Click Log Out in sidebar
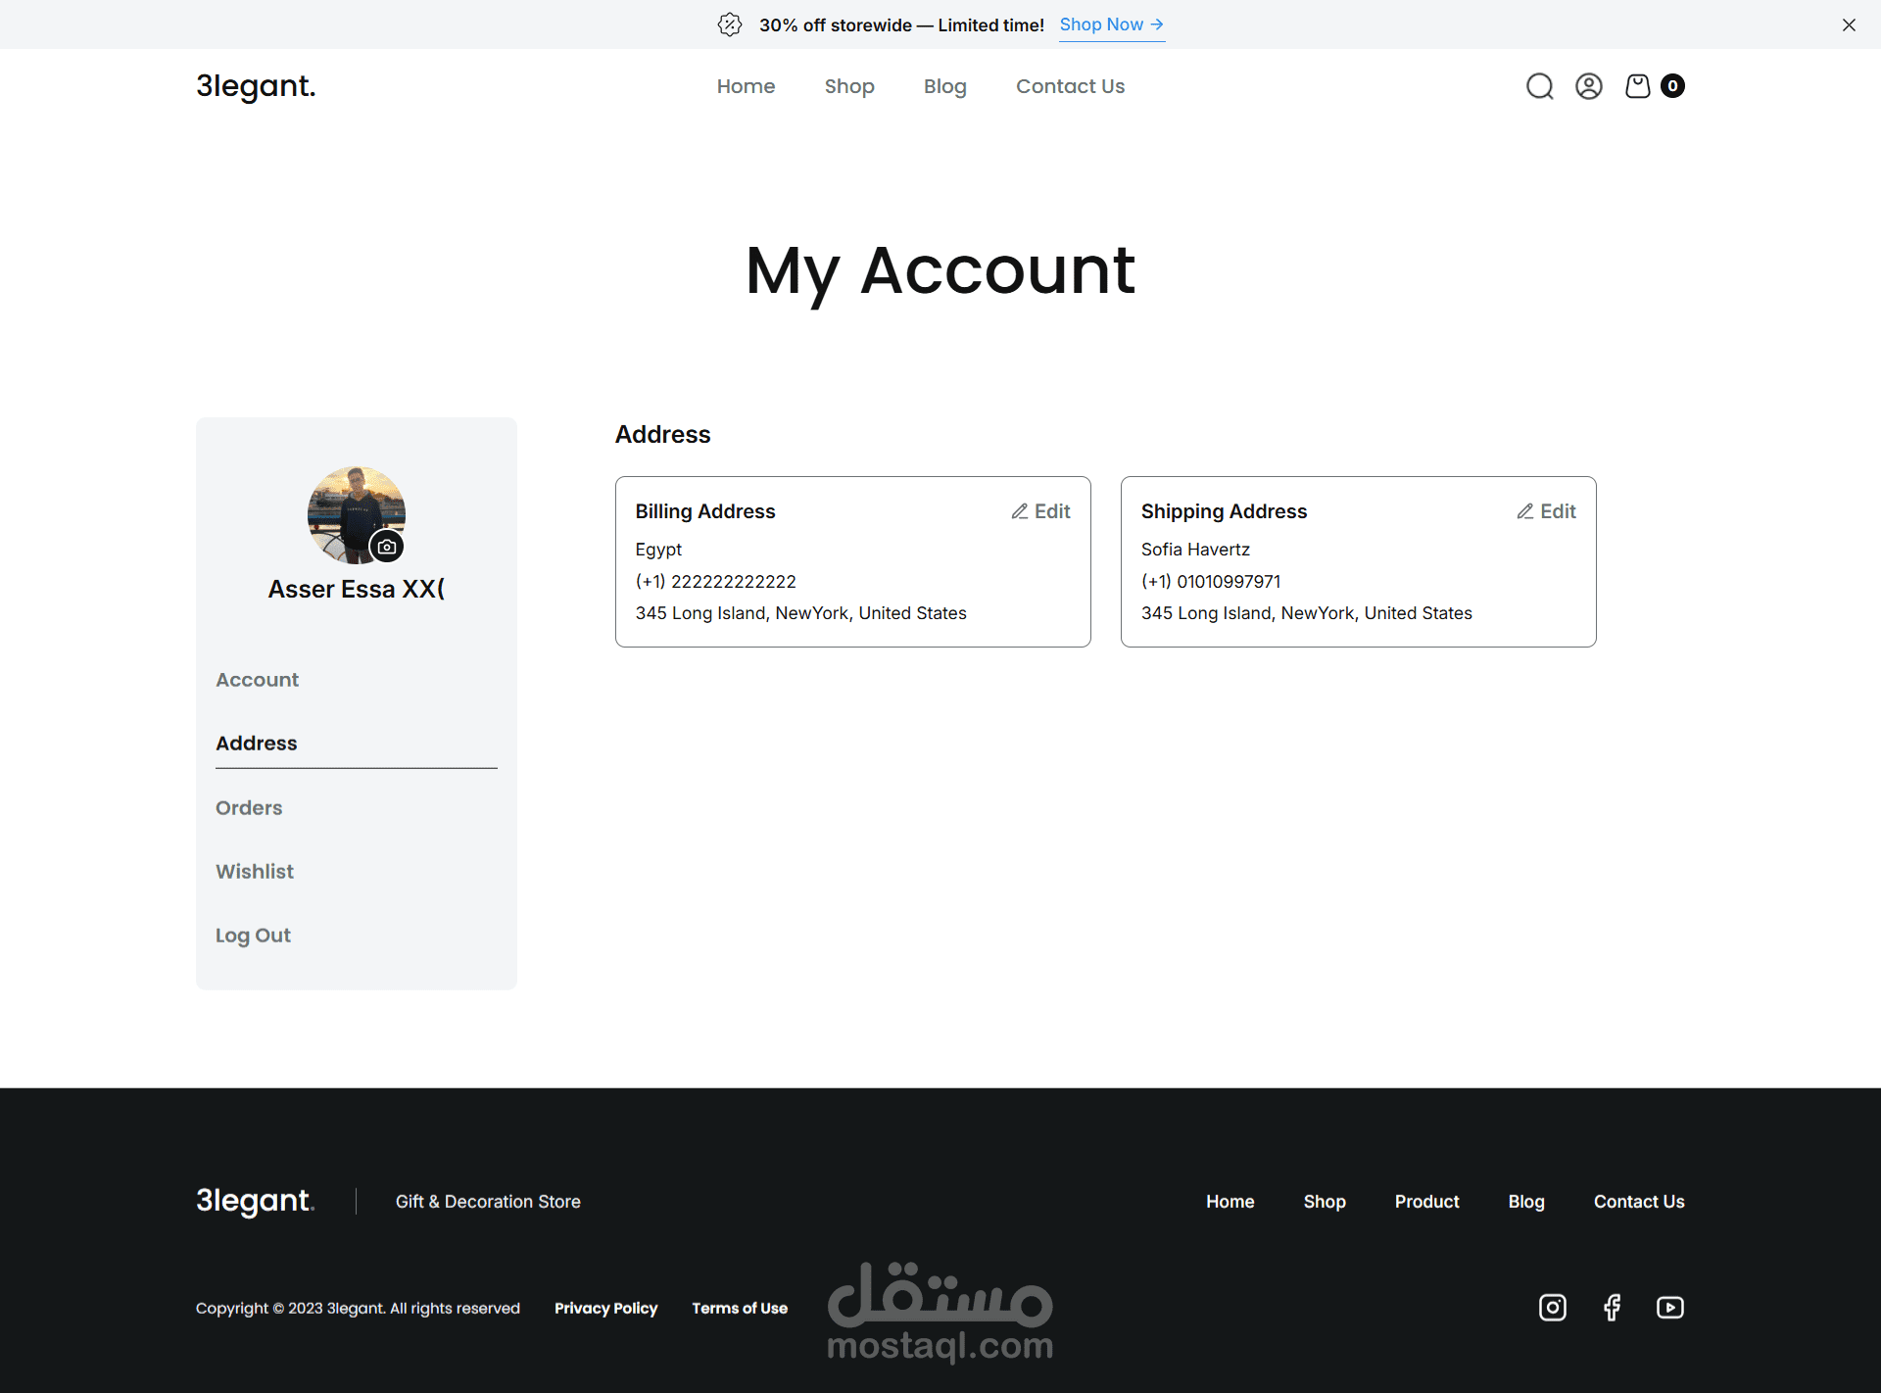The width and height of the screenshot is (1881, 1393). pyautogui.click(x=253, y=936)
